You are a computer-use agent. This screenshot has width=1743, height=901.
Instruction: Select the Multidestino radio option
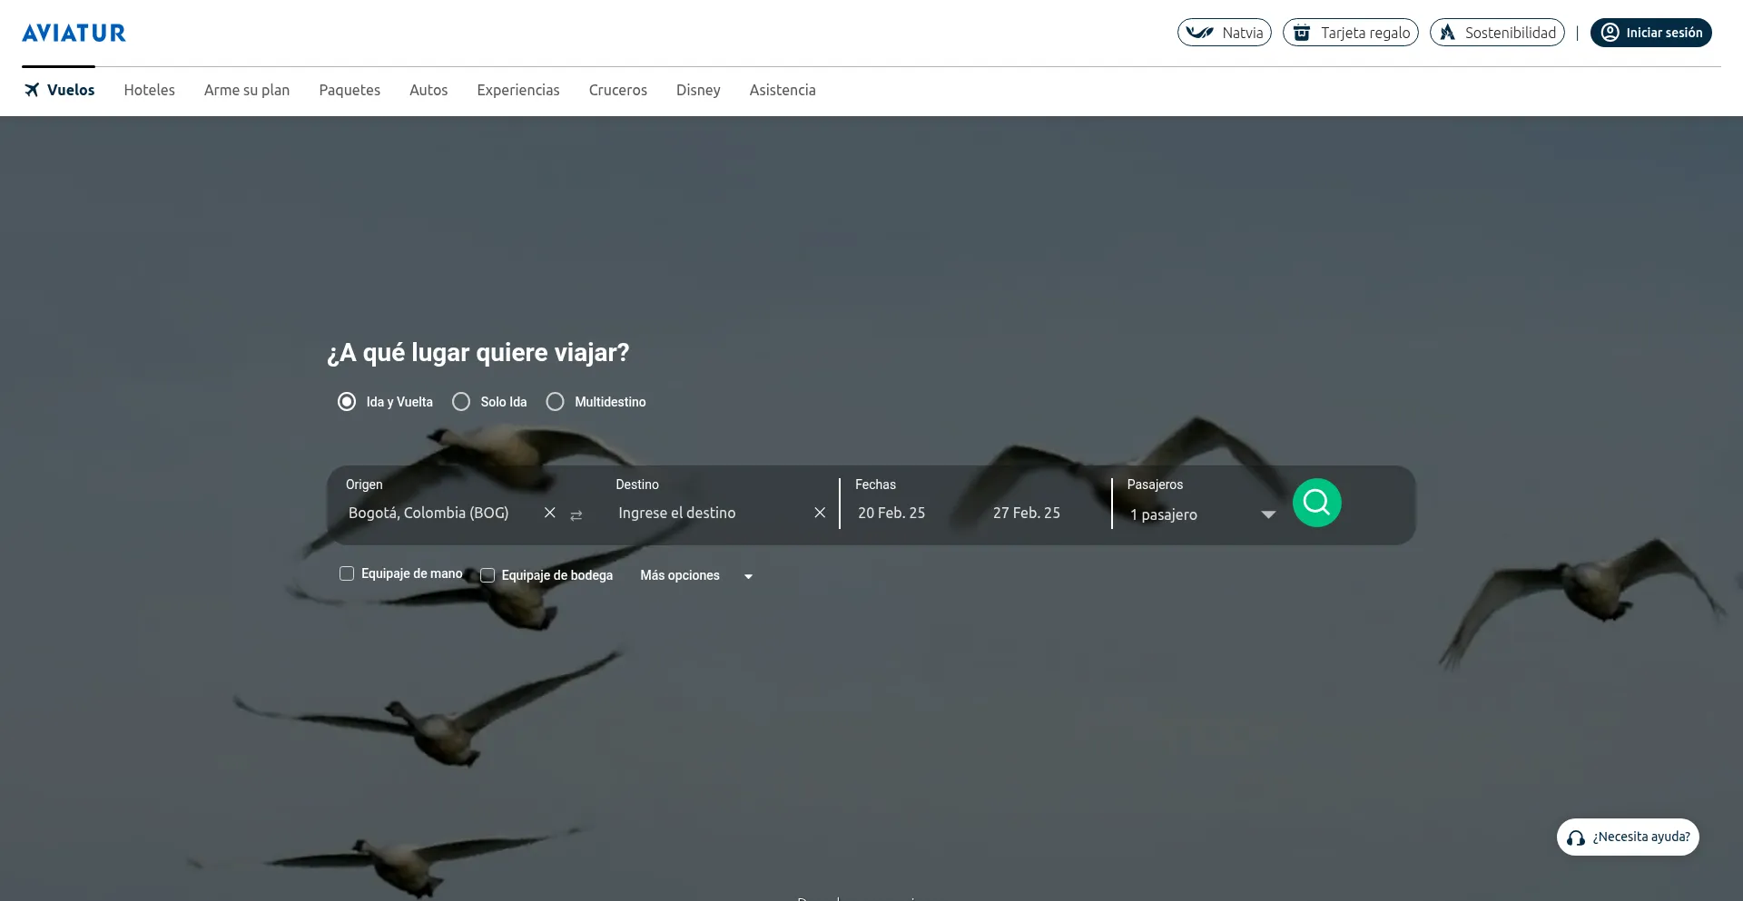pyautogui.click(x=555, y=401)
